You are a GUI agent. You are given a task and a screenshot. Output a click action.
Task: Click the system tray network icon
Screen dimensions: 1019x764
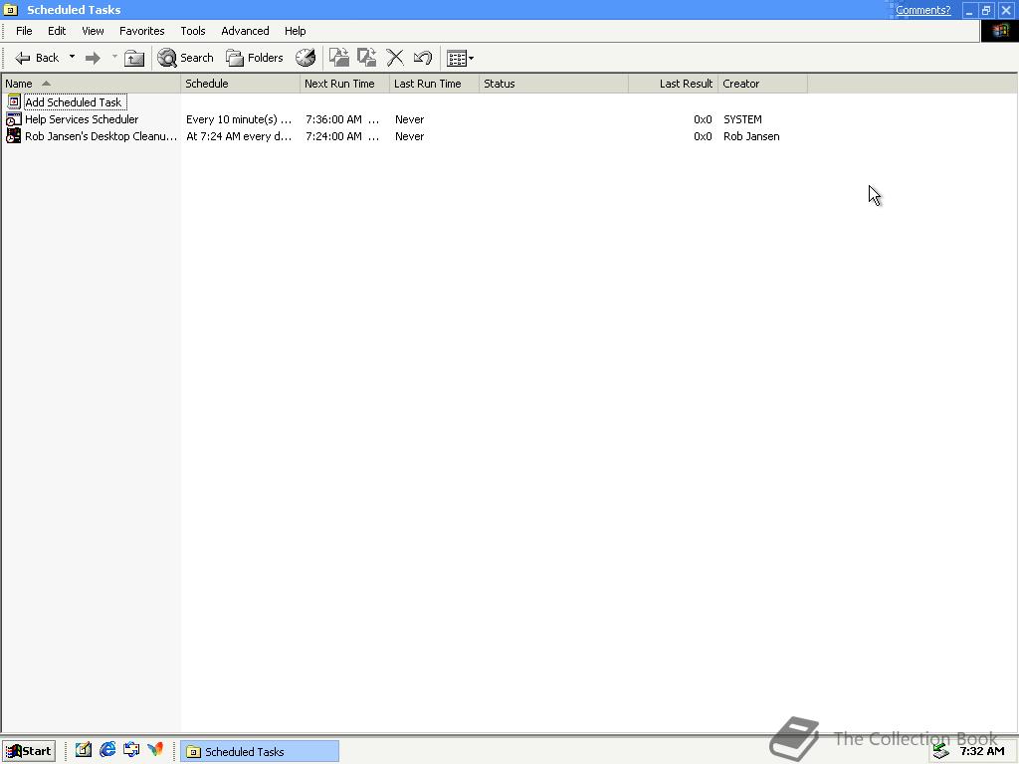(941, 752)
